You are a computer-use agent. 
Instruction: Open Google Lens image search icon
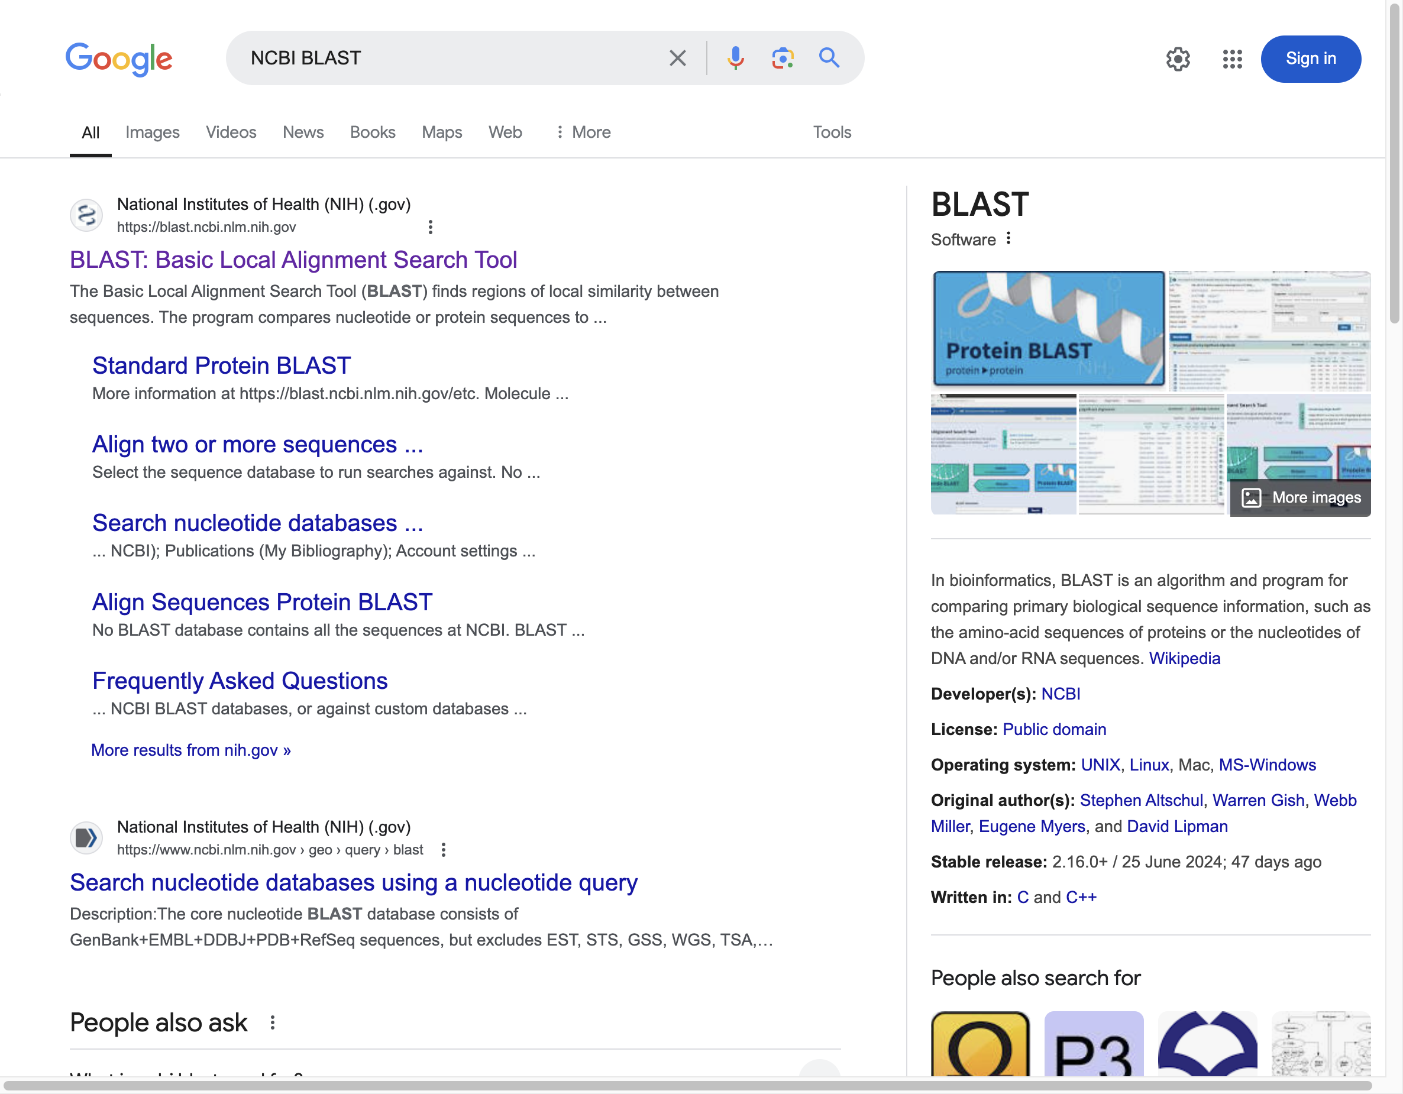783,59
